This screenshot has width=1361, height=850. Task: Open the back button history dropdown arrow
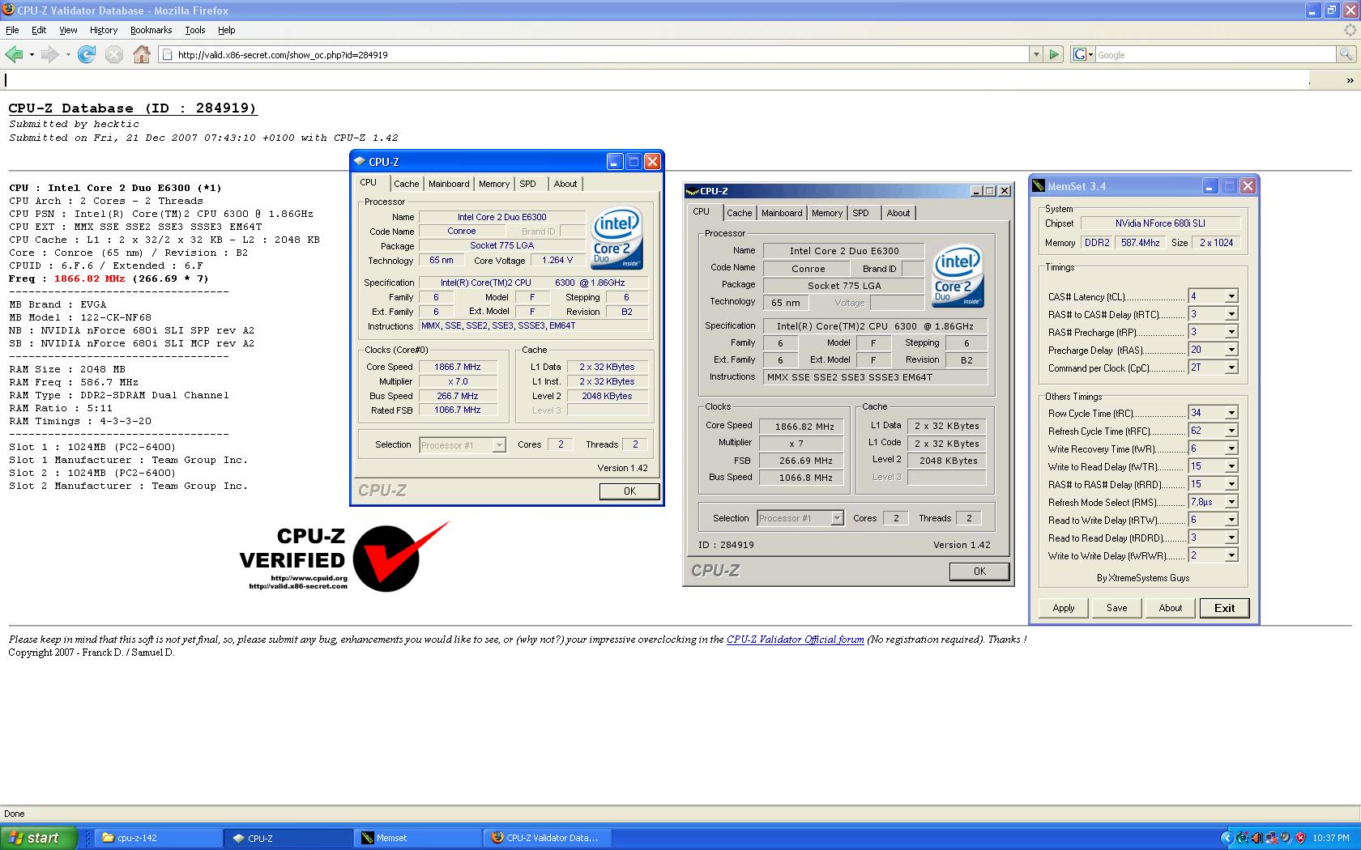[x=32, y=54]
